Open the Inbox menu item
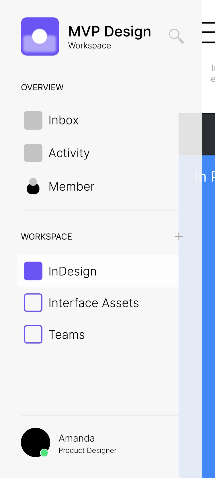 64,120
